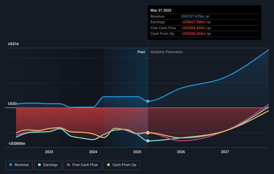Image resolution: width=274 pixels, height=174 pixels.
Task: Click the Cash From Op label in tooltip
Action: tap(162, 34)
